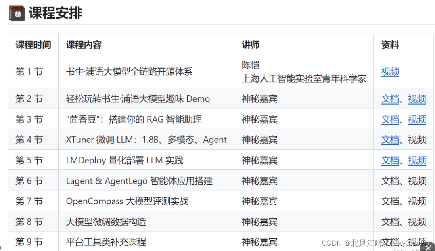Click the 讲师 column header
The width and height of the screenshot is (435, 251).
click(x=251, y=45)
